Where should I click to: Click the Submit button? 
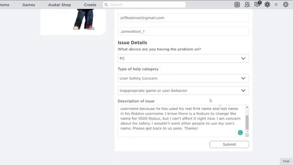point(229,144)
